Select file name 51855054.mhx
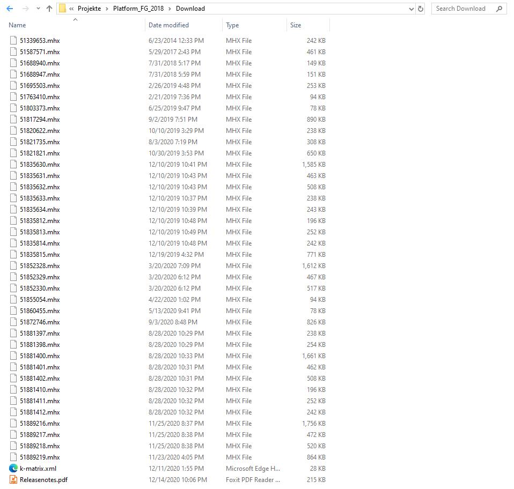The image size is (514, 489). pyautogui.click(x=40, y=299)
